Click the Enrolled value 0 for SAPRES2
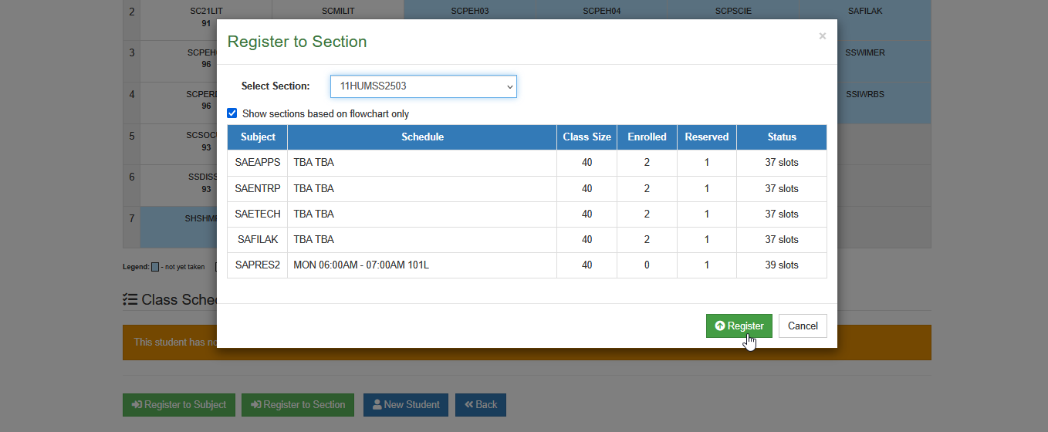Image resolution: width=1048 pixels, height=432 pixels. (647, 265)
